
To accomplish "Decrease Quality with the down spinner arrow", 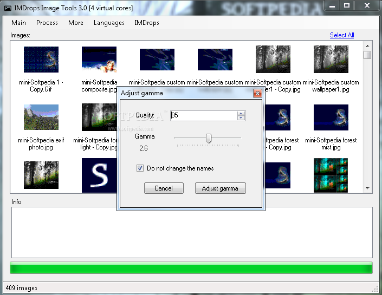I will click(x=241, y=118).
